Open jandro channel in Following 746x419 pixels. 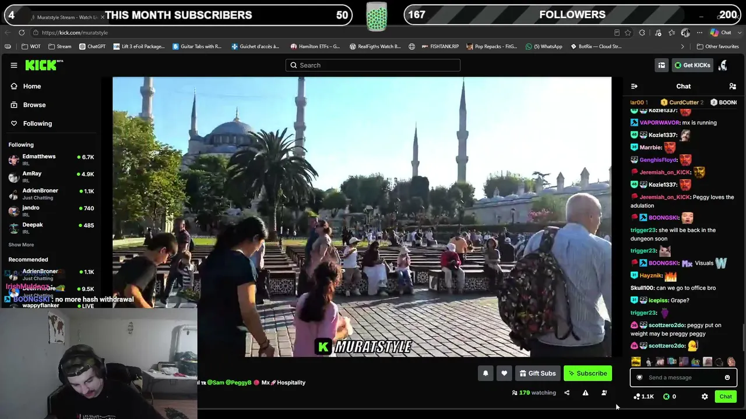[x=51, y=211]
